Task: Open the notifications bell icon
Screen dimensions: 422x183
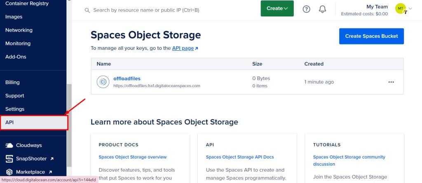Action: pyautogui.click(x=322, y=9)
